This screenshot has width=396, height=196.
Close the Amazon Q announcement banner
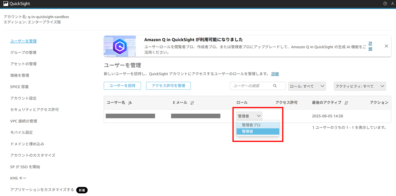386,46
